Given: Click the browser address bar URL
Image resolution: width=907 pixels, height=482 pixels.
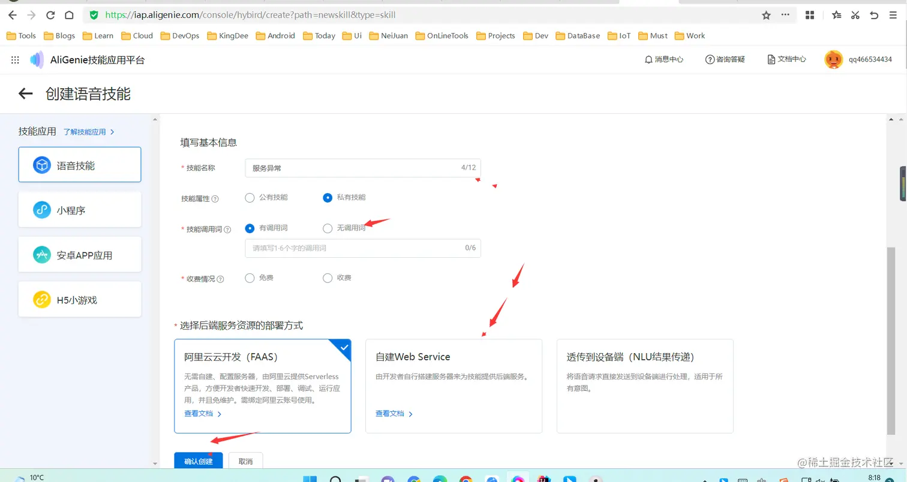Looking at the screenshot, I should click(x=250, y=15).
